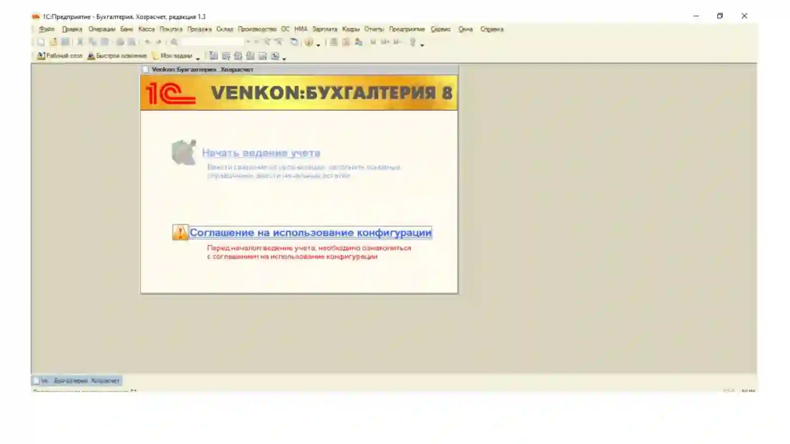Click the Copy toolbar icon

92,42
